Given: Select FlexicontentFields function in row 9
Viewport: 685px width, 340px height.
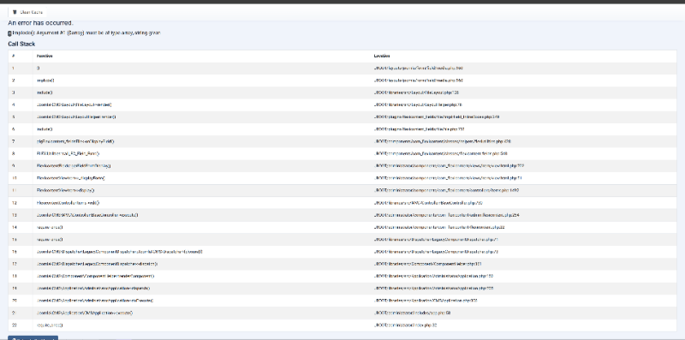Looking at the screenshot, I should pos(74,166).
